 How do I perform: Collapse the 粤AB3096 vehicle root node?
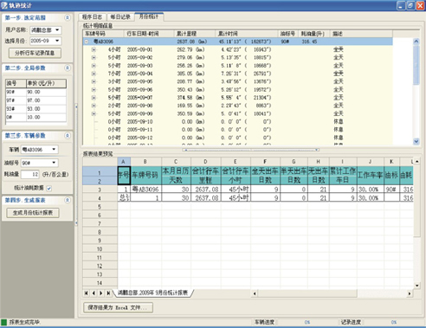[x=86, y=42]
